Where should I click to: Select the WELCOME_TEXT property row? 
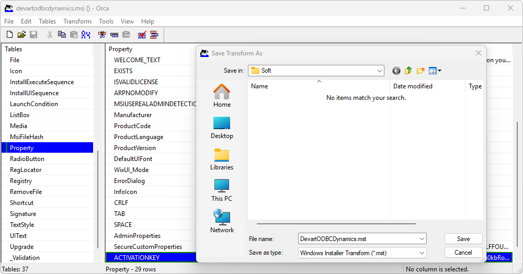151,60
